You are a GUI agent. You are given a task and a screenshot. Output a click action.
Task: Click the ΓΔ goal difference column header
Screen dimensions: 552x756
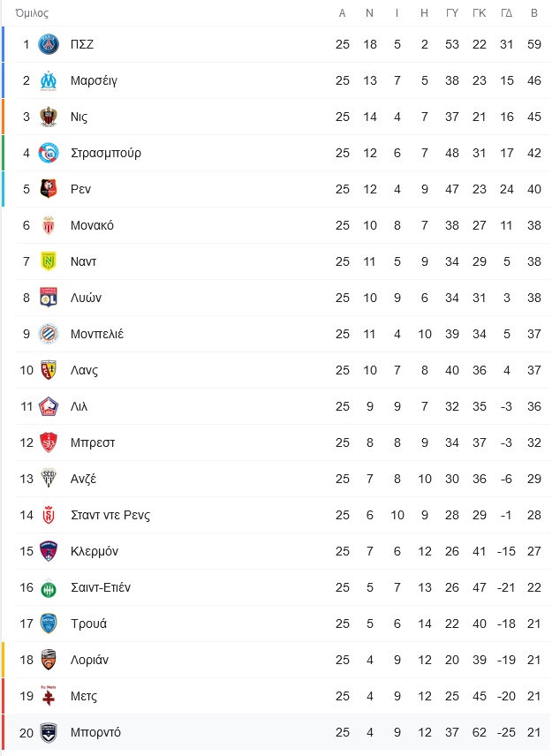click(x=507, y=13)
